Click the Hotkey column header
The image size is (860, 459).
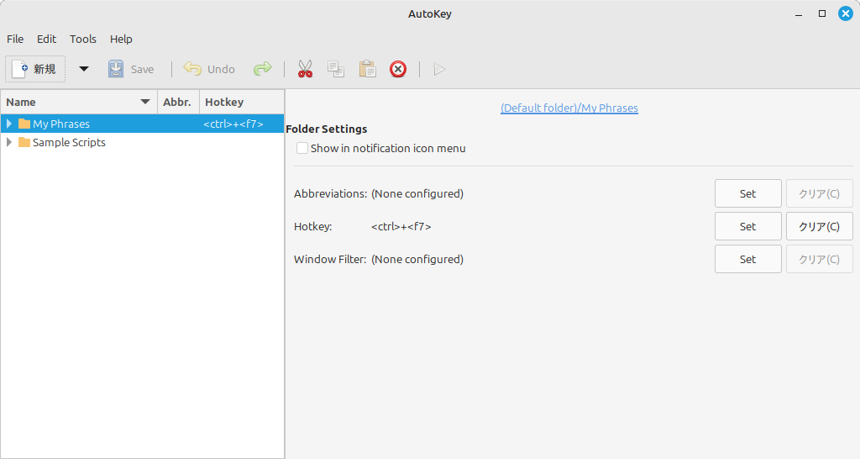(x=242, y=102)
